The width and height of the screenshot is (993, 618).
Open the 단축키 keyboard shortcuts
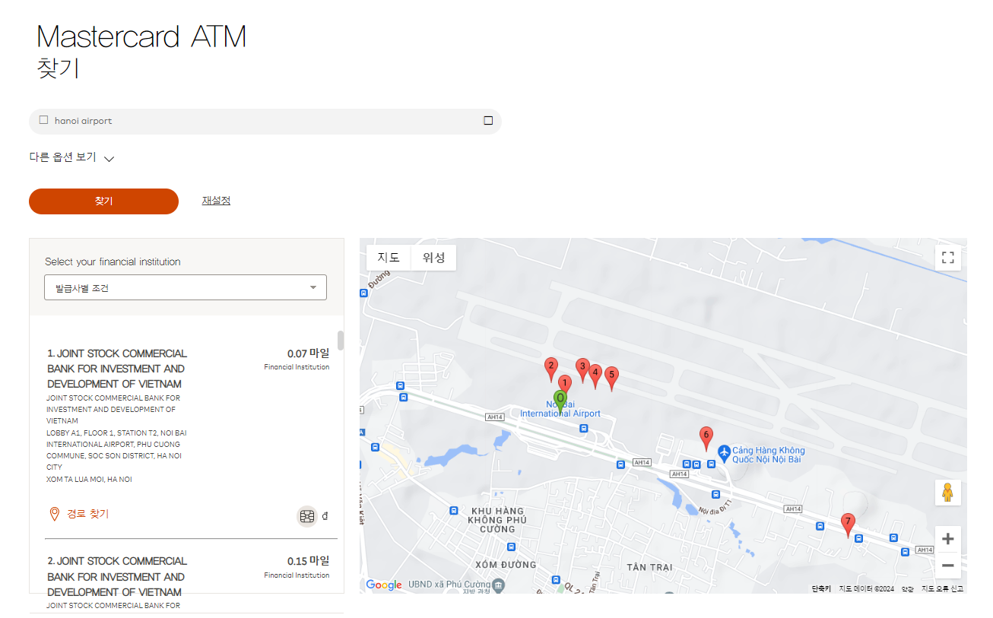(x=821, y=588)
